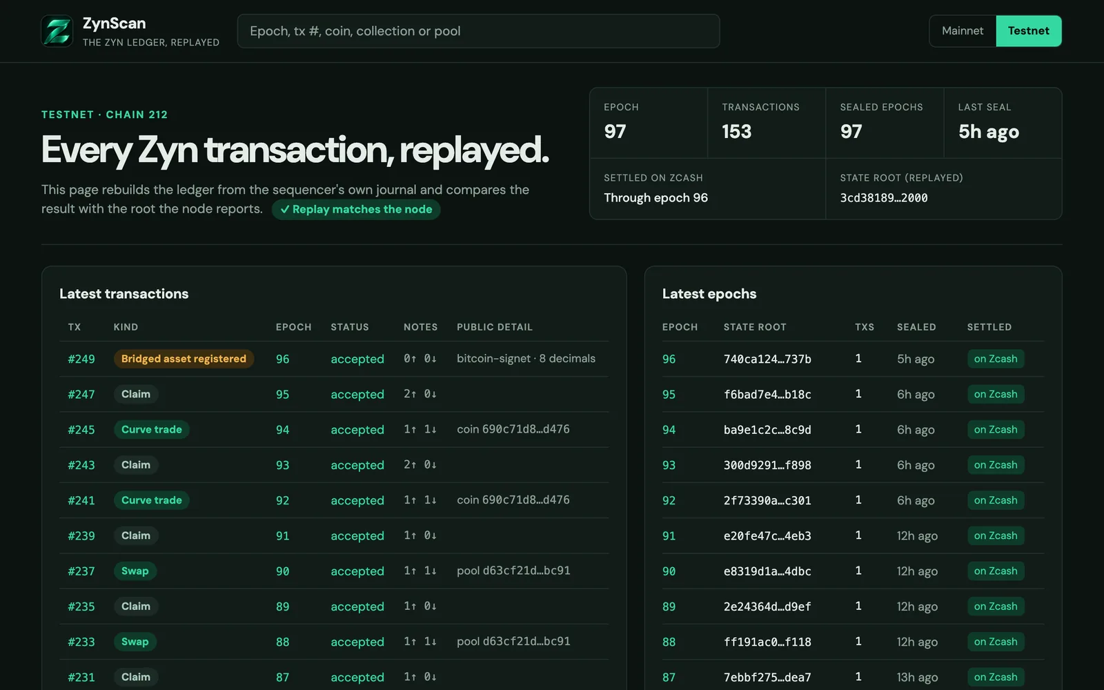Open transaction #245
Image resolution: width=1104 pixels, height=690 pixels.
point(81,429)
